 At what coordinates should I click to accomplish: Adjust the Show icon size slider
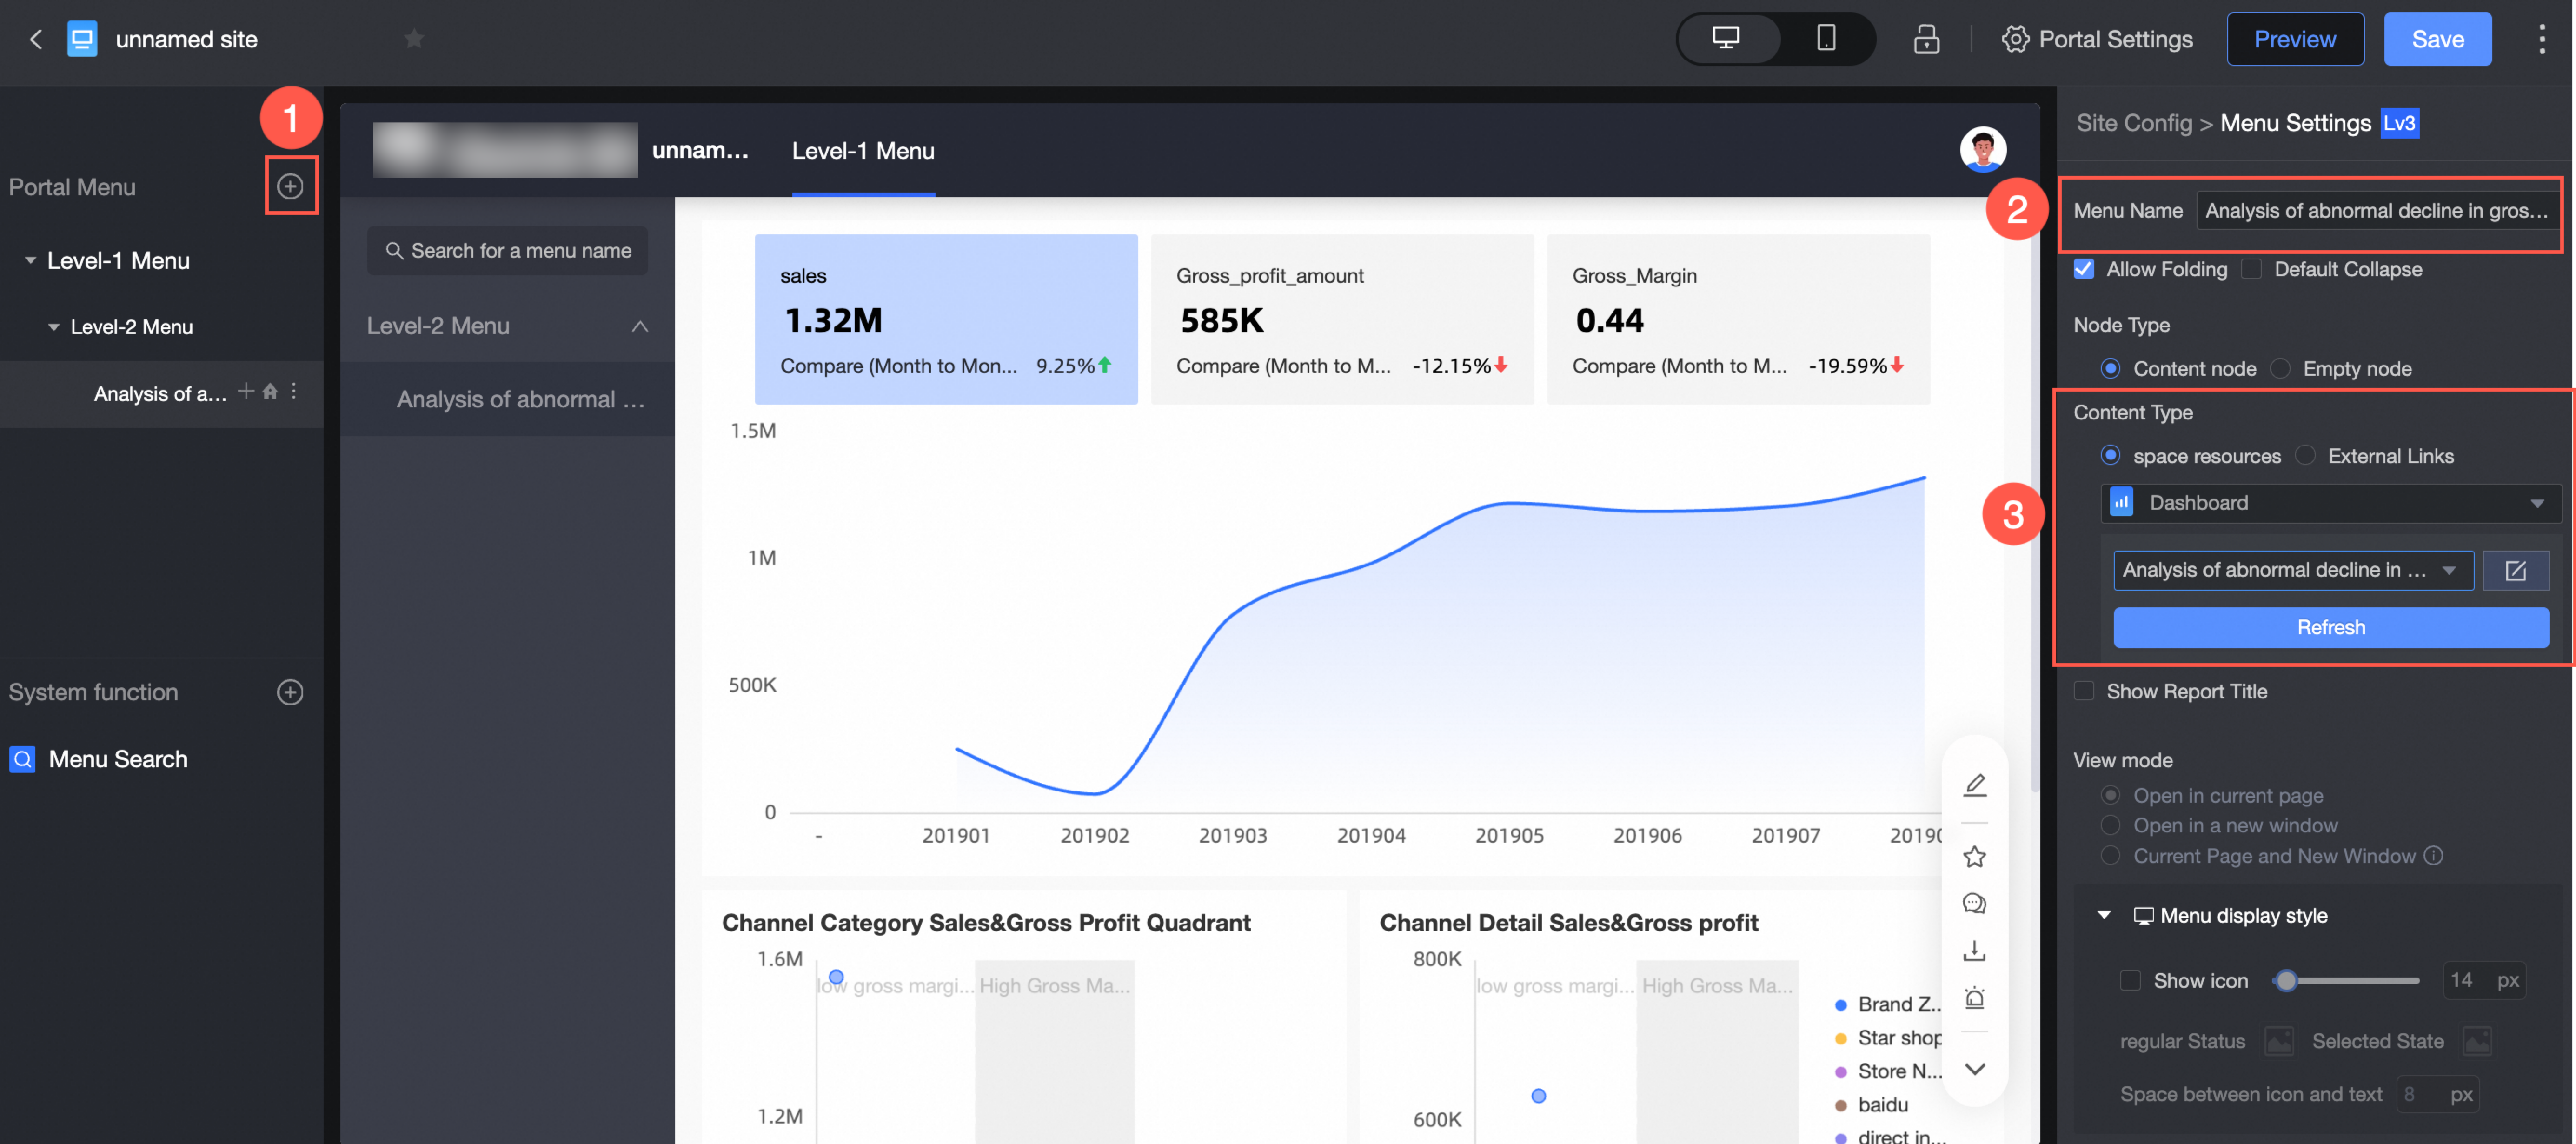click(2286, 980)
